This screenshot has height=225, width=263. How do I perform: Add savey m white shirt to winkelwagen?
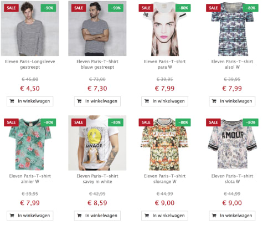[x=97, y=216]
